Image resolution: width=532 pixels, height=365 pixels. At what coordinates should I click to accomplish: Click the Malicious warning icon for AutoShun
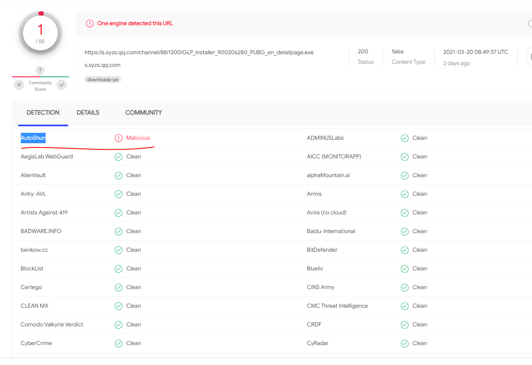coord(119,138)
